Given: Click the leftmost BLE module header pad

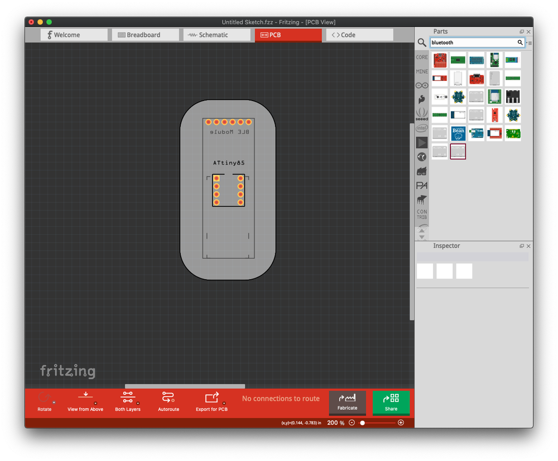Looking at the screenshot, I should click(x=209, y=122).
